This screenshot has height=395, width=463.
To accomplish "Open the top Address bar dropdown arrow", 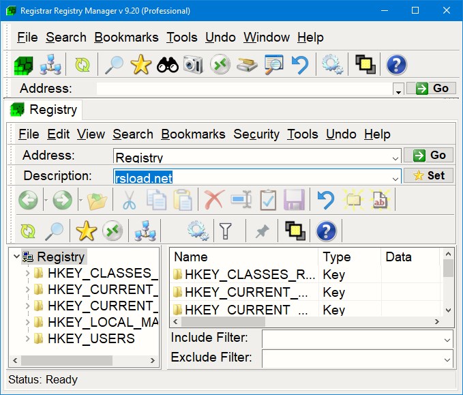I will coord(398,89).
